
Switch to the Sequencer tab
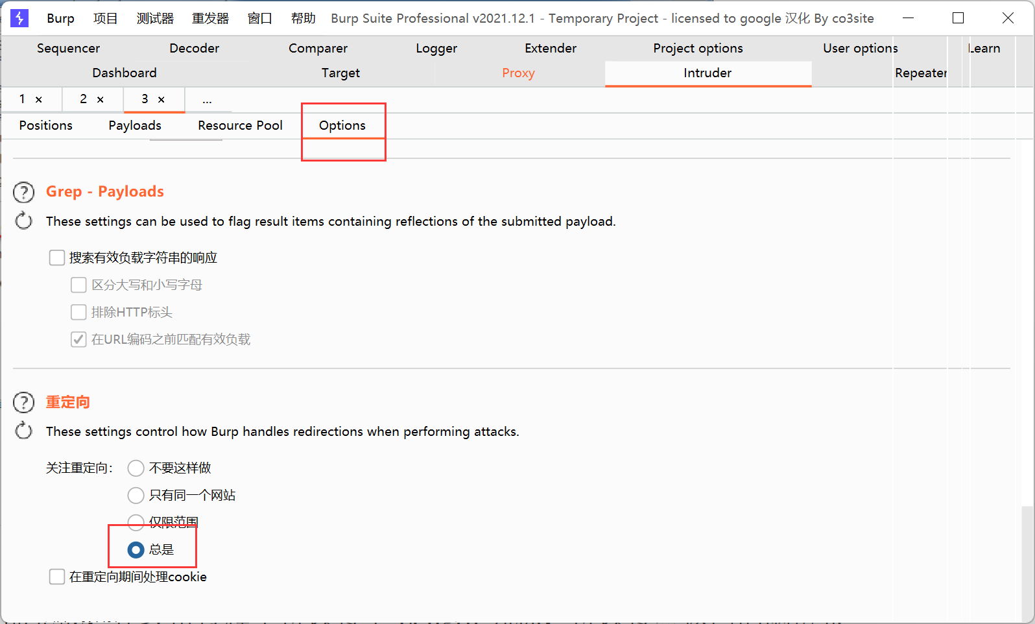(68, 48)
